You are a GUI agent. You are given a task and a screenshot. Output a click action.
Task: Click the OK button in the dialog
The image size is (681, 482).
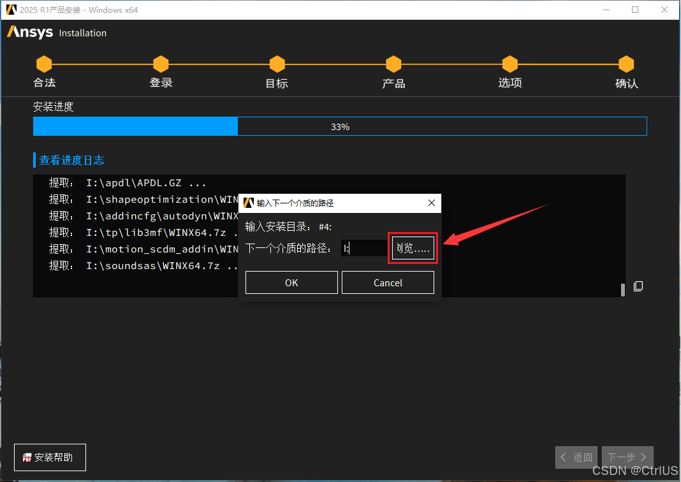pyautogui.click(x=291, y=282)
